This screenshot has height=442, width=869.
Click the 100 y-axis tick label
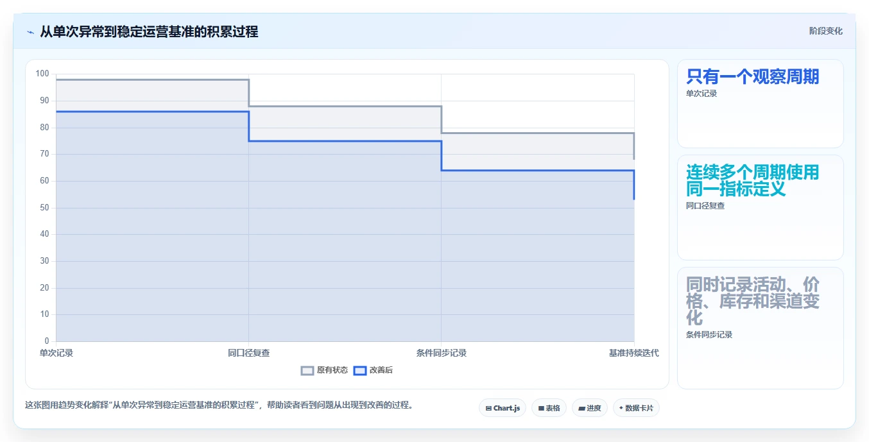tap(42, 74)
